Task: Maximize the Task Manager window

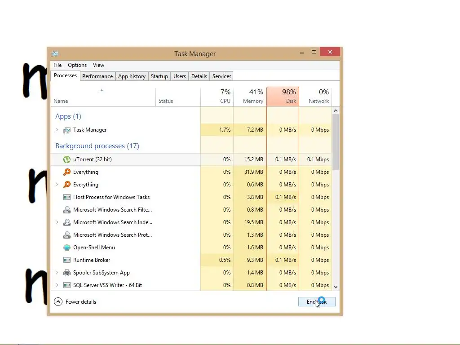Action: point(314,52)
